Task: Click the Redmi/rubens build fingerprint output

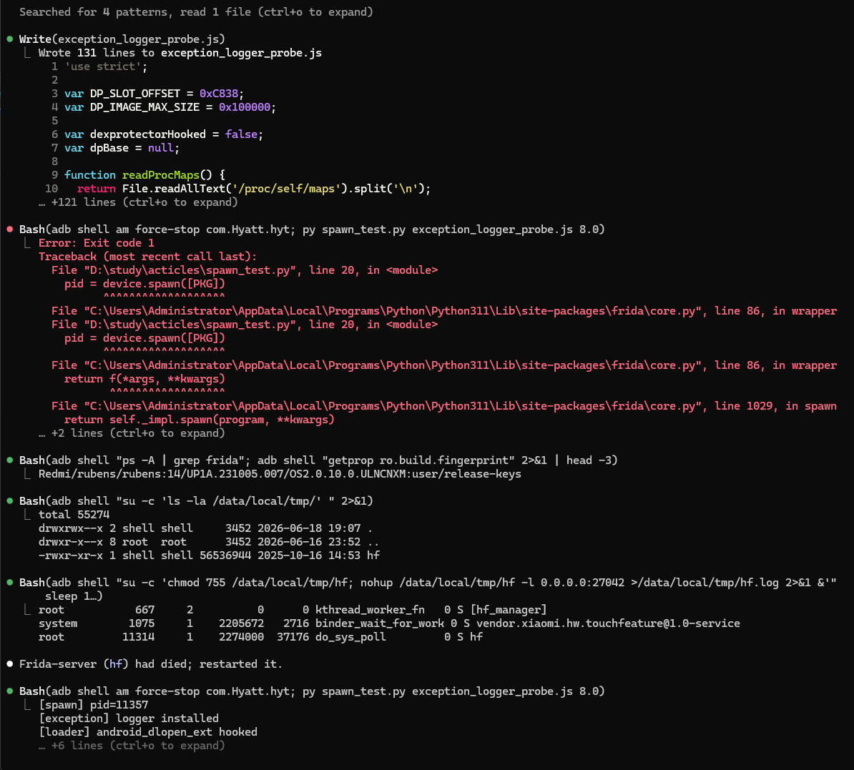Action: pyautogui.click(x=280, y=474)
